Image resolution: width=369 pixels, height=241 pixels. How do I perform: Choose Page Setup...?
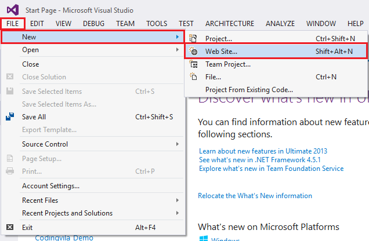pyautogui.click(x=92, y=159)
